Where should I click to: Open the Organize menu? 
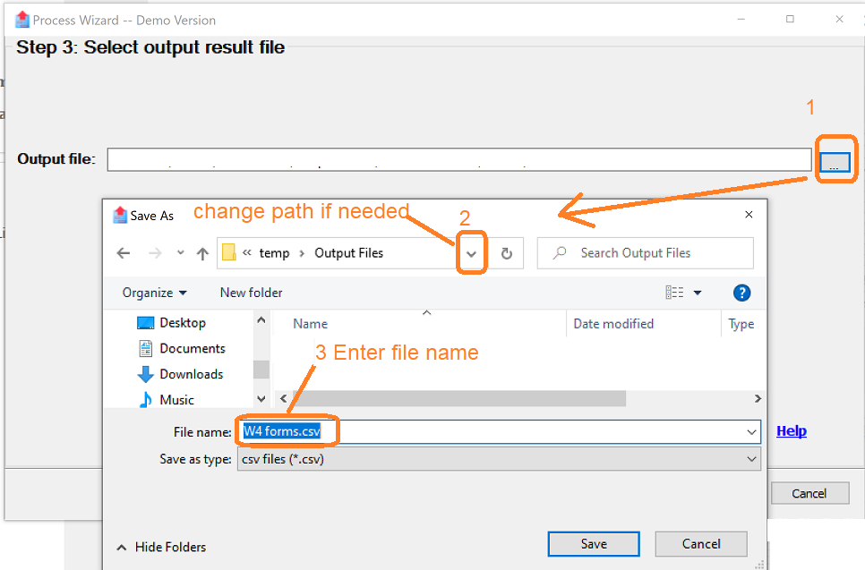tap(152, 293)
